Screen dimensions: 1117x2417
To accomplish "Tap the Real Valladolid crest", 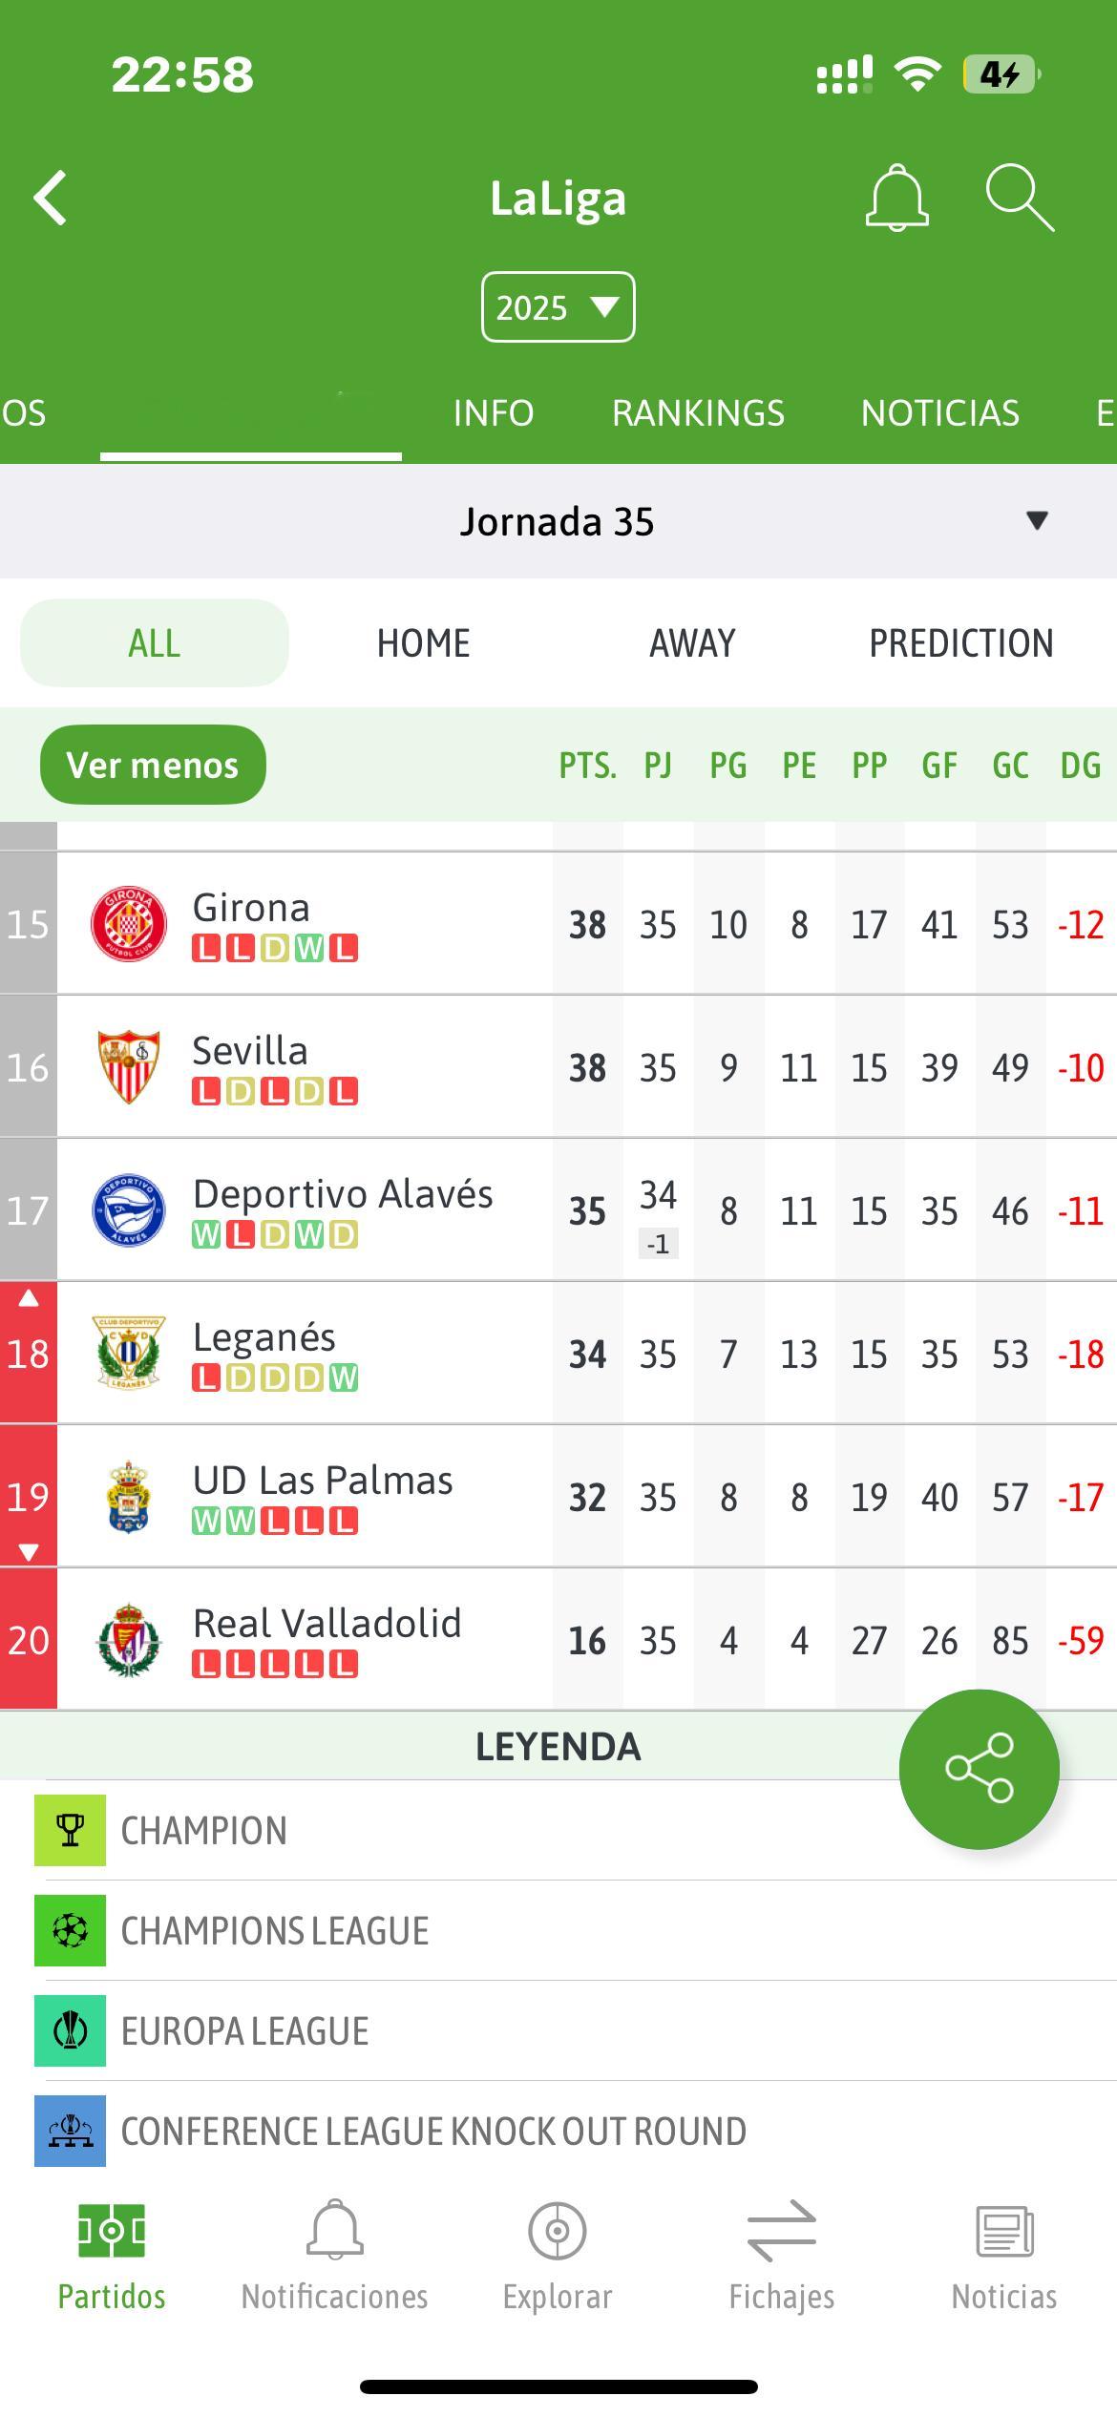I will pos(129,1640).
